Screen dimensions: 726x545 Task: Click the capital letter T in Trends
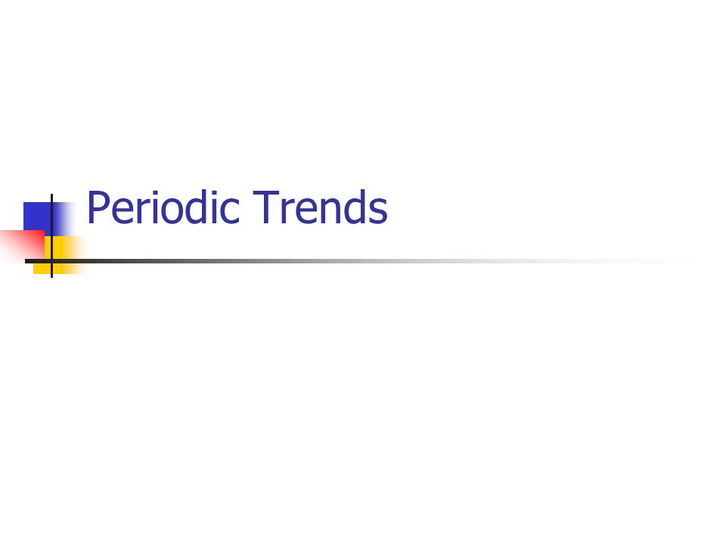266,207
